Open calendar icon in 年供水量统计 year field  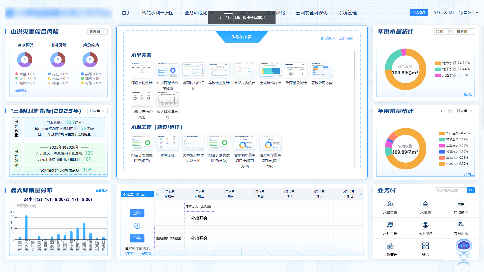(450, 32)
